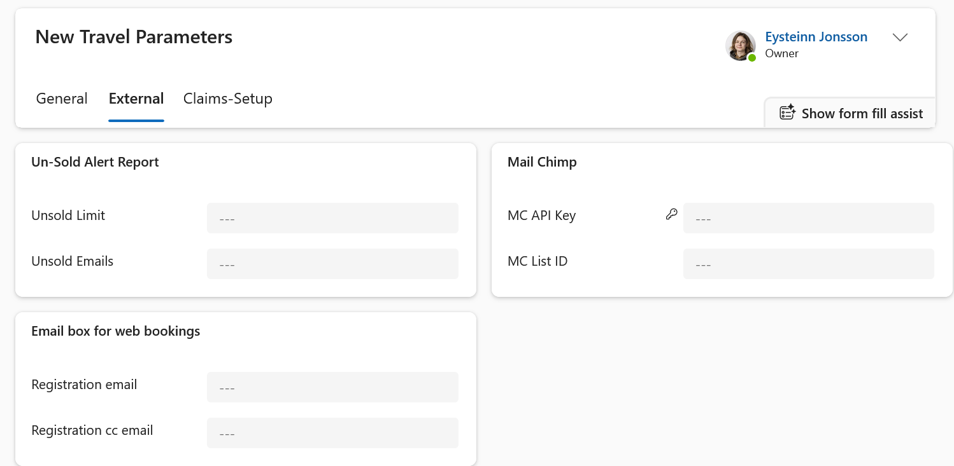Image resolution: width=954 pixels, height=466 pixels.
Task: Select the Email box for web bookings heading
Action: point(116,331)
